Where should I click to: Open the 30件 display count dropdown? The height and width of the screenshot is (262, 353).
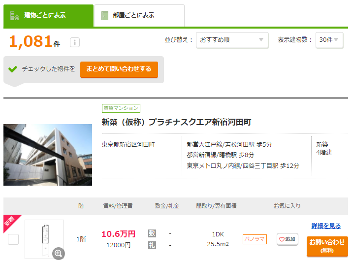(329, 40)
